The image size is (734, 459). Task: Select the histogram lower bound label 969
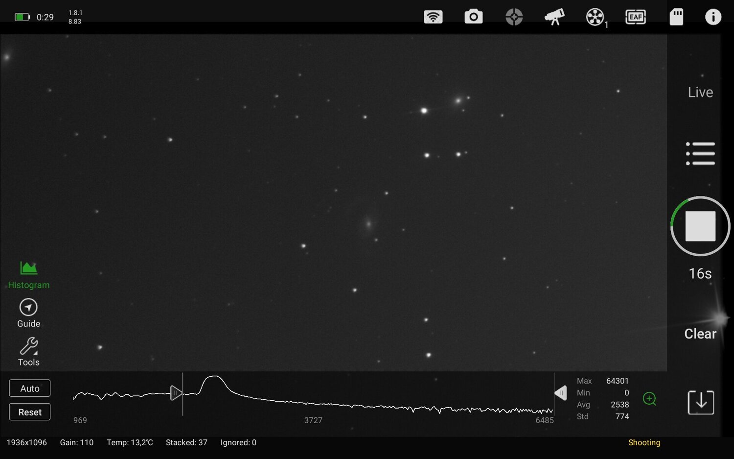pos(80,420)
